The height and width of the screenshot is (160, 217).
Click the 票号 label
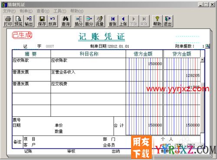pyautogui.click(x=16, y=120)
